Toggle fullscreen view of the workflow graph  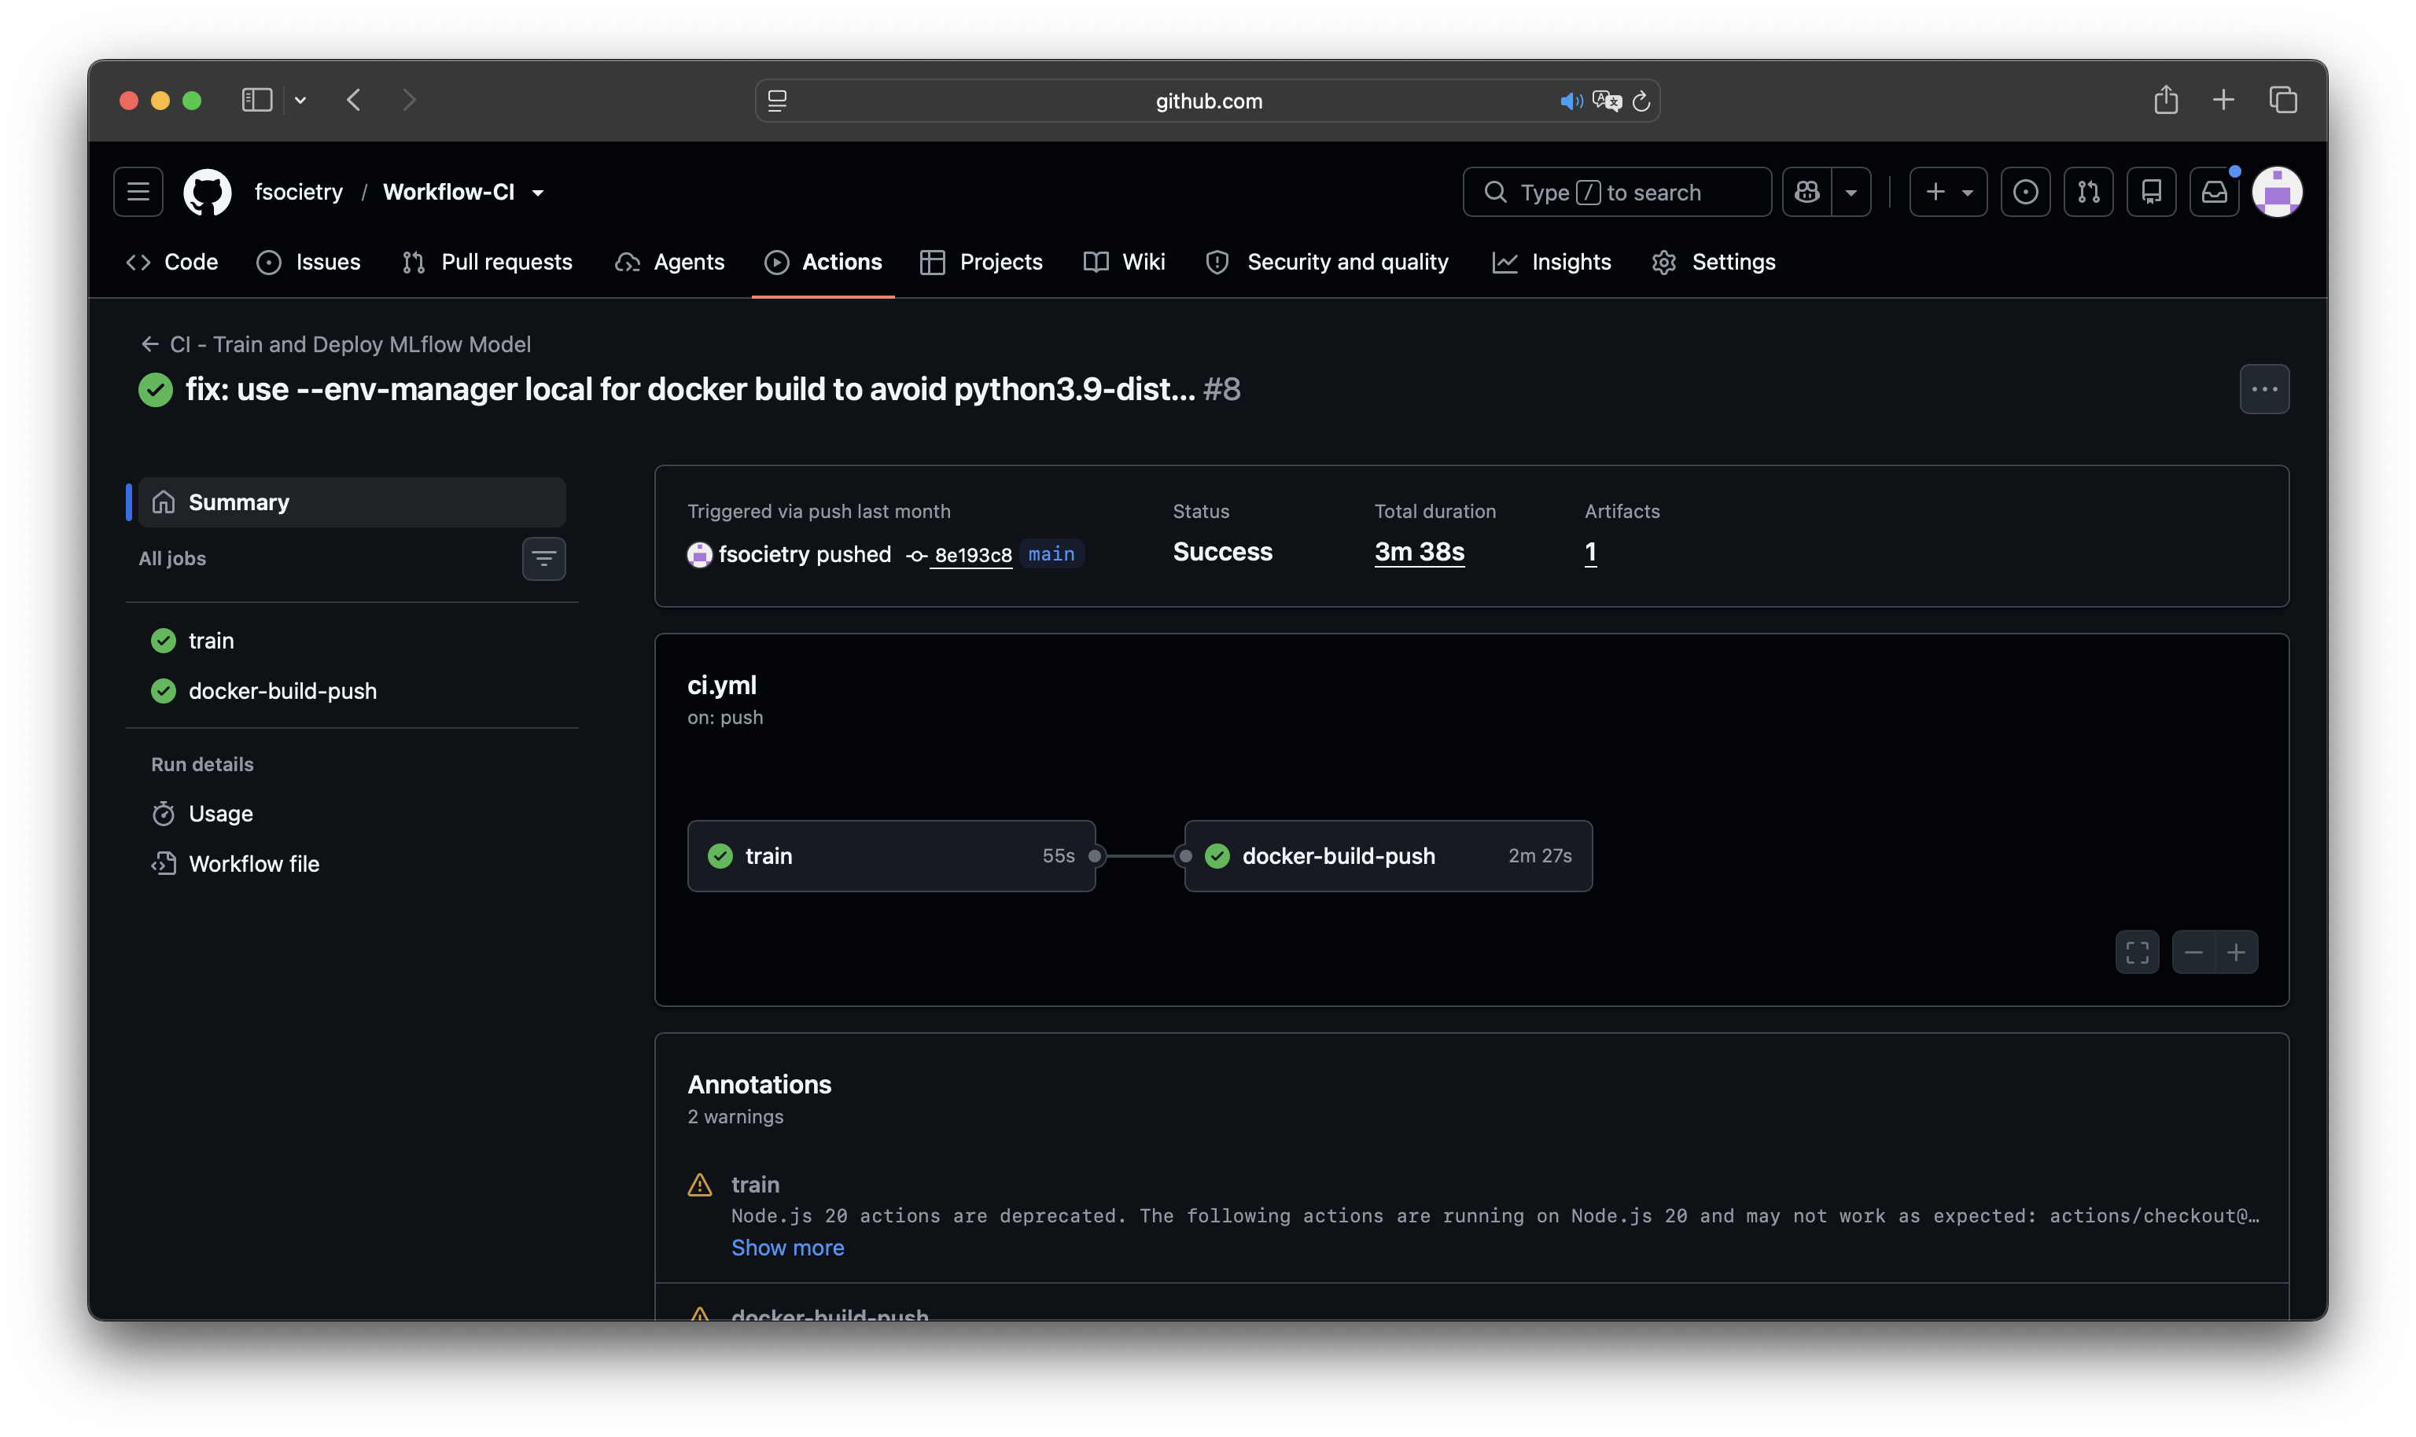pyautogui.click(x=2137, y=953)
